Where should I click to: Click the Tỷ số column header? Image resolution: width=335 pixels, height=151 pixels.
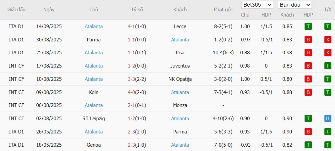click(137, 10)
